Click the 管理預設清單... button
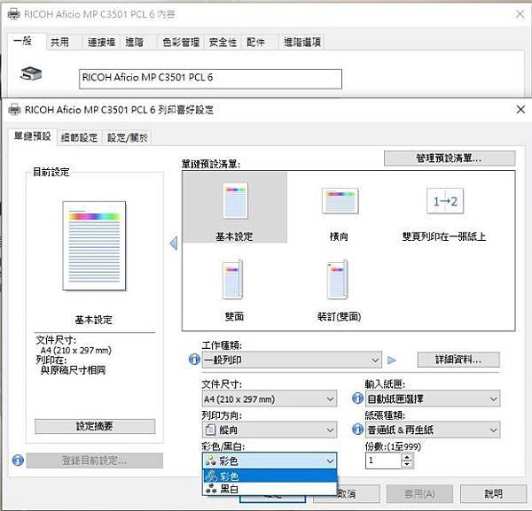Viewport: 532px width, 511px height. 450,159
